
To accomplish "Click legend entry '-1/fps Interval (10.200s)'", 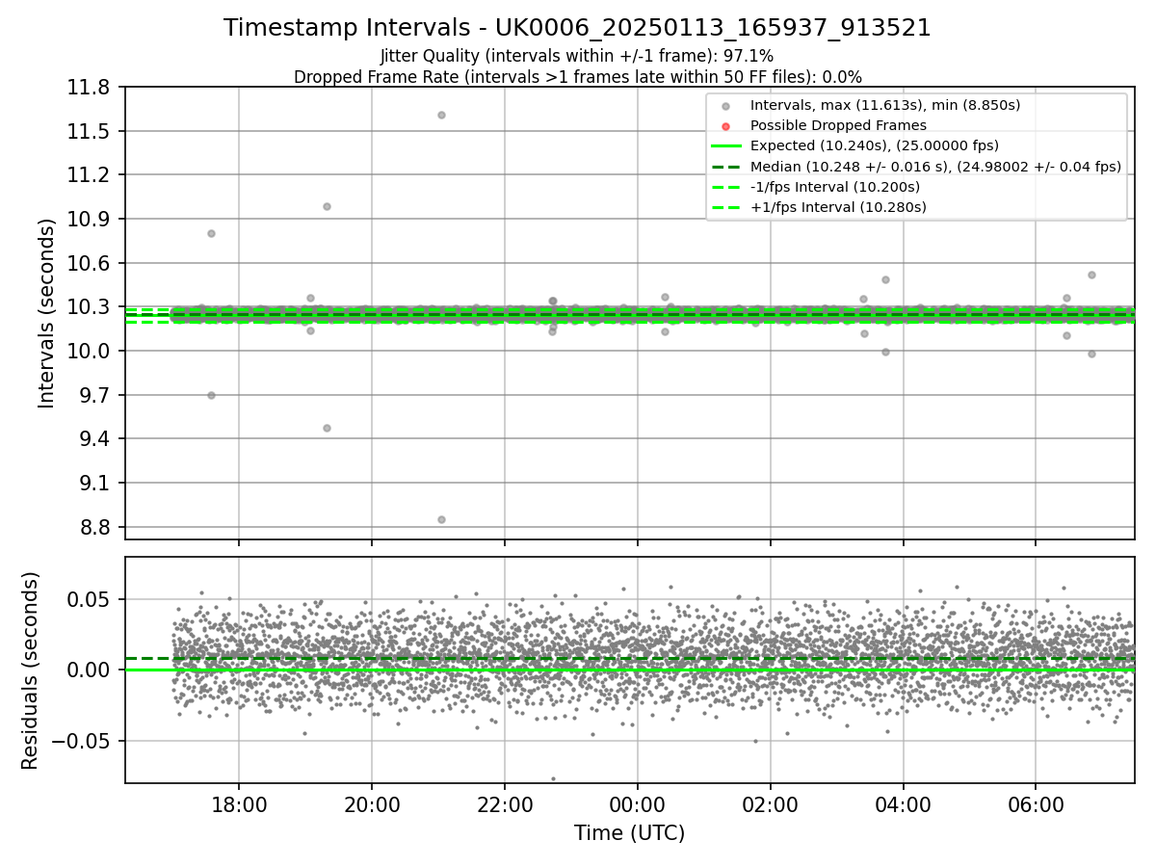I will coord(834,187).
